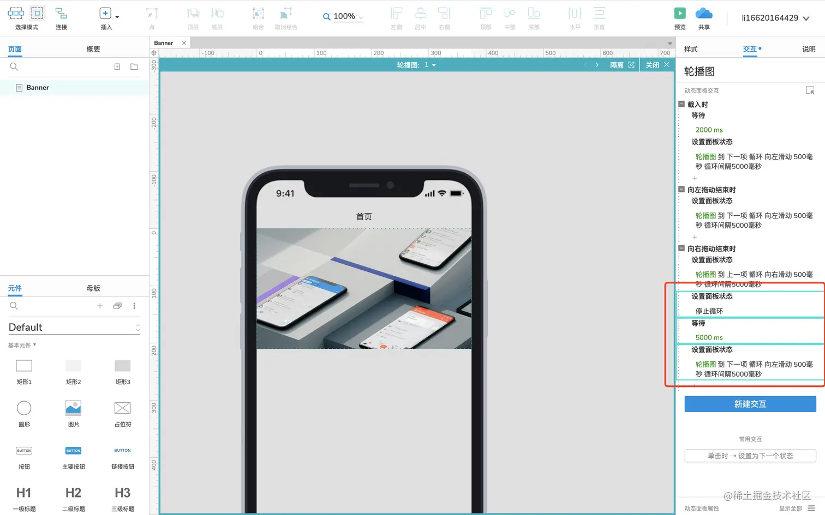Switch to the 元件 libraries tab

(15, 288)
